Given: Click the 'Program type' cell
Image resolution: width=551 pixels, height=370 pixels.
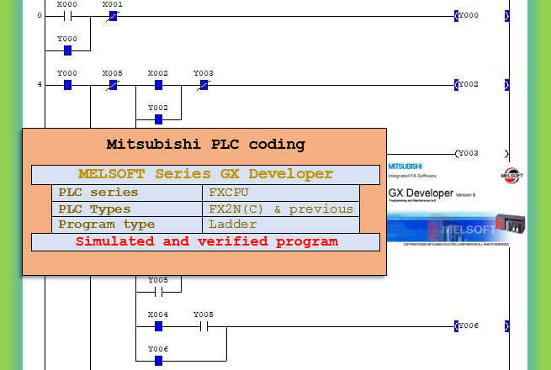Looking at the screenshot, I should [x=127, y=225].
